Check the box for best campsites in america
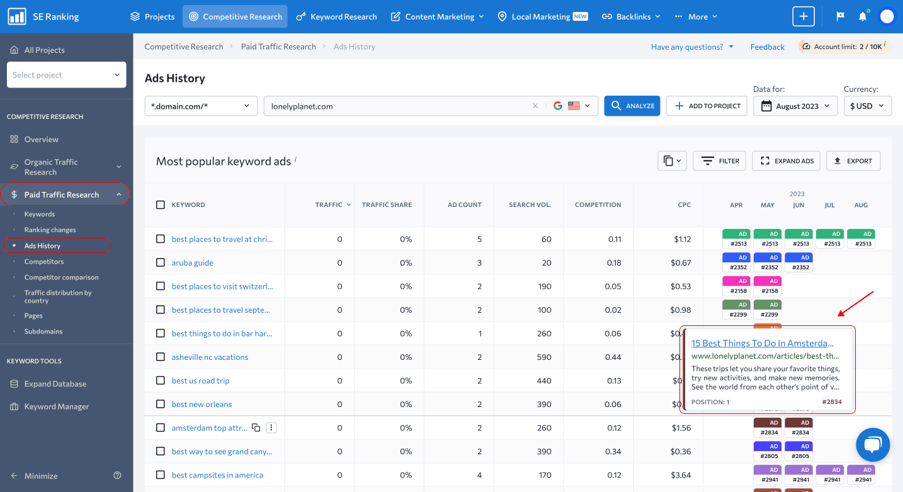 click(161, 475)
